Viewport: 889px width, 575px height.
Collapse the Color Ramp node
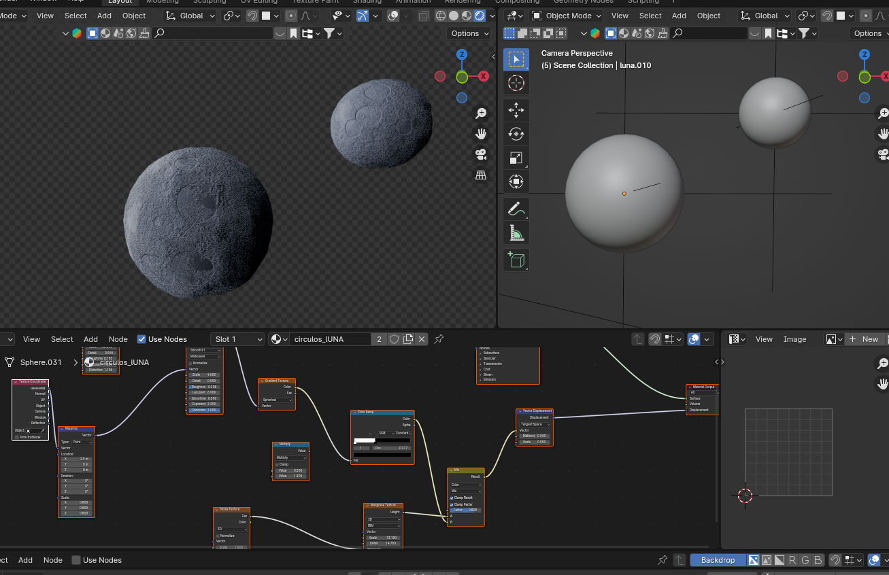[x=354, y=413]
